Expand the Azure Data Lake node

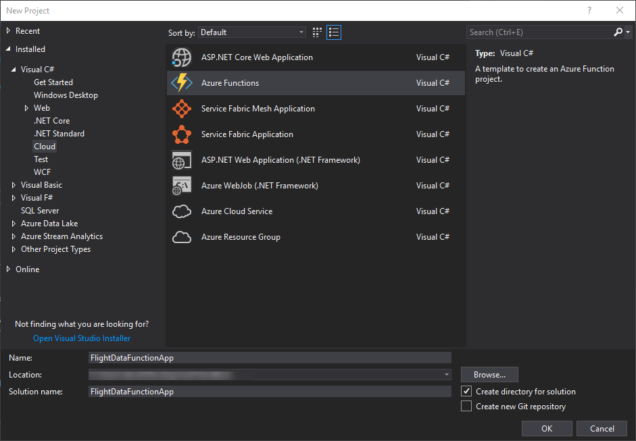click(x=14, y=224)
